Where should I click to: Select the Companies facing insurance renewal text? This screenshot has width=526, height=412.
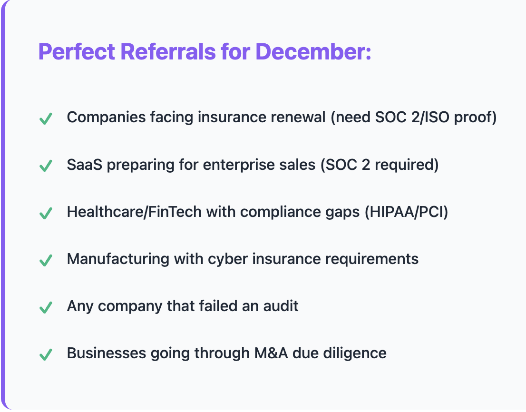196,118
